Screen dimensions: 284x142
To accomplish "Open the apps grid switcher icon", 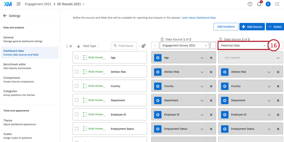I will click(277, 4).
